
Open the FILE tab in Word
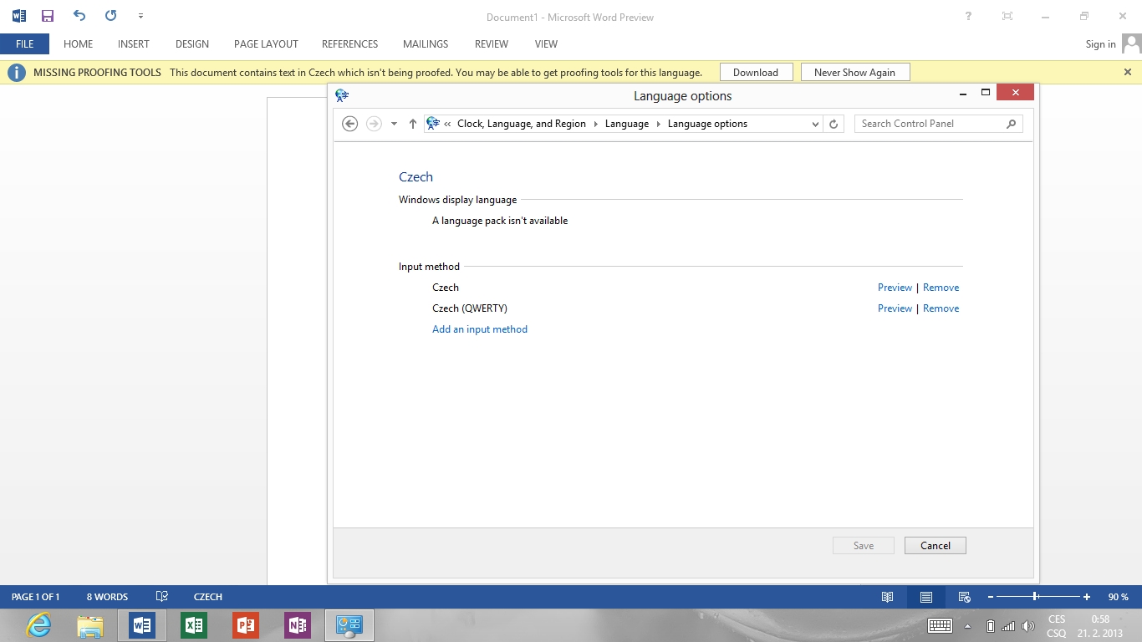pyautogui.click(x=24, y=44)
